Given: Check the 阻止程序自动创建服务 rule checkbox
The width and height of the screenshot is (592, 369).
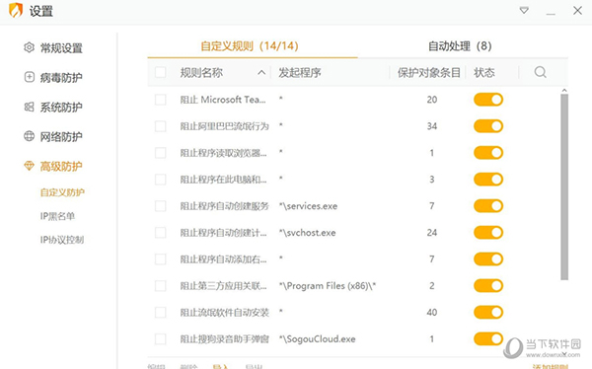Looking at the screenshot, I should 161,206.
